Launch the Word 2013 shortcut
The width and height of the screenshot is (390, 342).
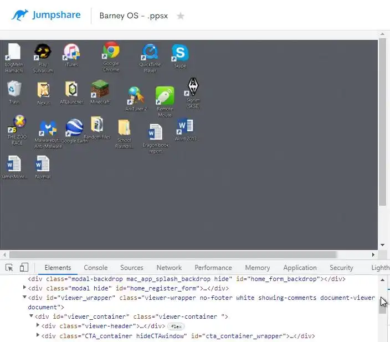tap(186, 130)
